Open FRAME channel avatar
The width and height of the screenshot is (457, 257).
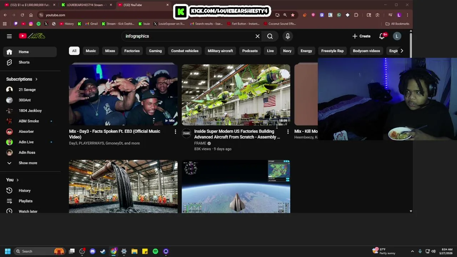click(x=186, y=133)
